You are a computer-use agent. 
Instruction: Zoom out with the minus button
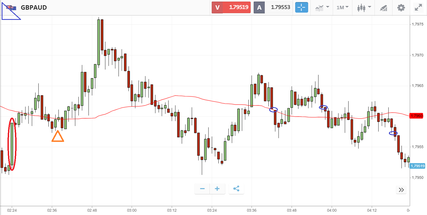pyautogui.click(x=202, y=189)
